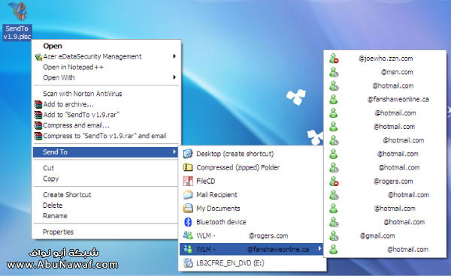
Task: Choose Open in the context menu
Action: pyautogui.click(x=53, y=46)
